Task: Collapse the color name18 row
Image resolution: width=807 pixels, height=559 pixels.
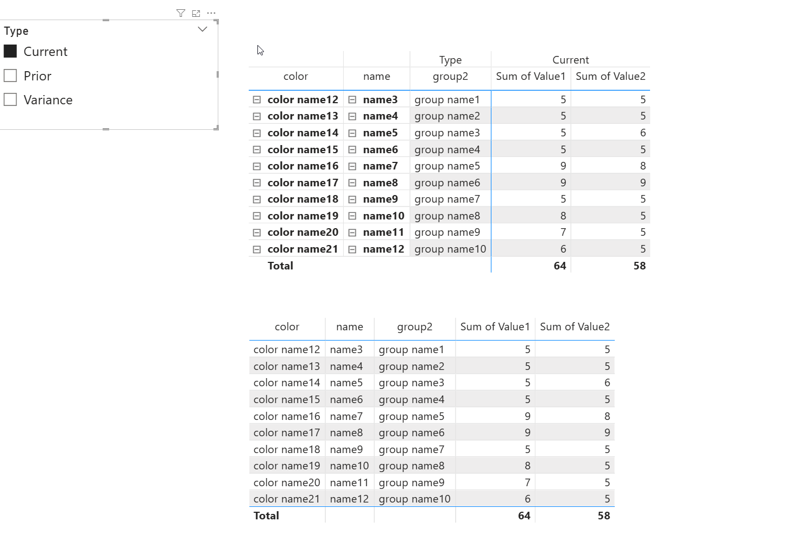Action: click(257, 199)
